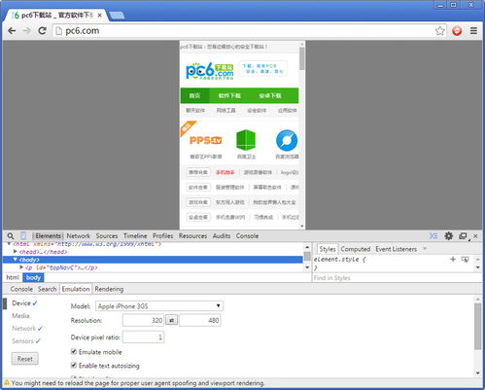Image resolution: width=485 pixels, height=390 pixels.
Task: Expand the head element node
Action: point(15,252)
